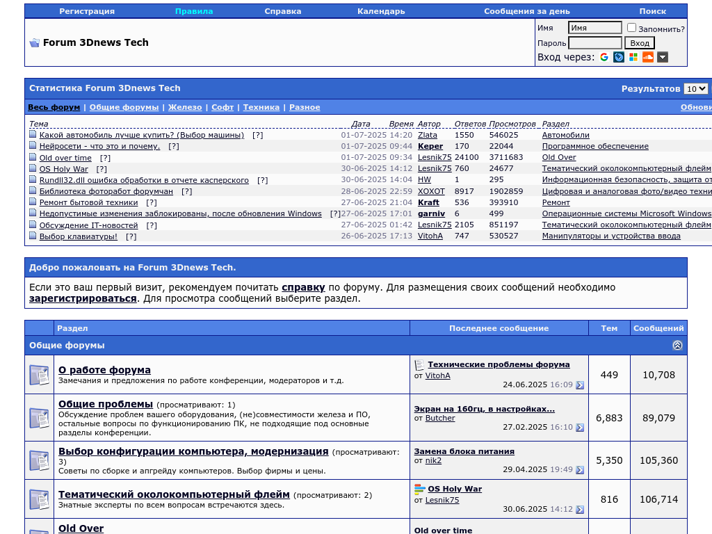712x534 pixels.
Task: Click the post icon beside OS Holy War in statistics
Action: (33, 168)
